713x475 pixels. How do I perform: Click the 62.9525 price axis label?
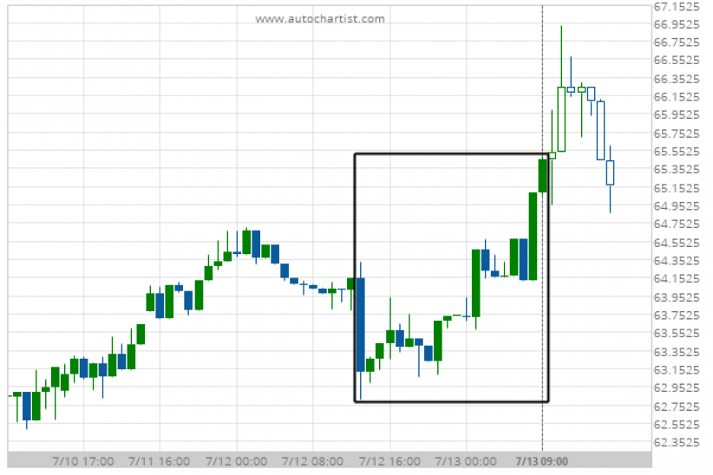[677, 387]
